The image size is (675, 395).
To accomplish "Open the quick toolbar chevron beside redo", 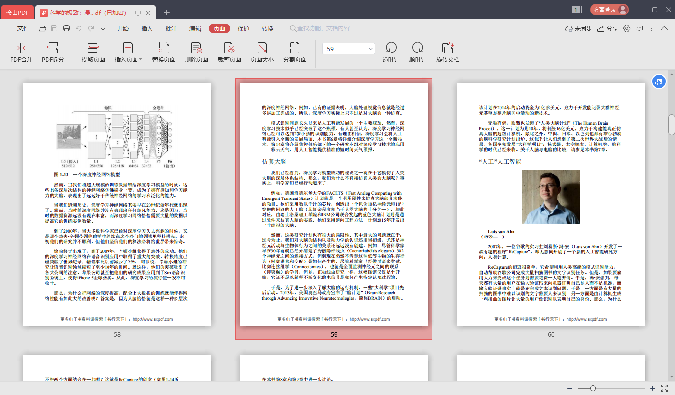I will 102,28.
